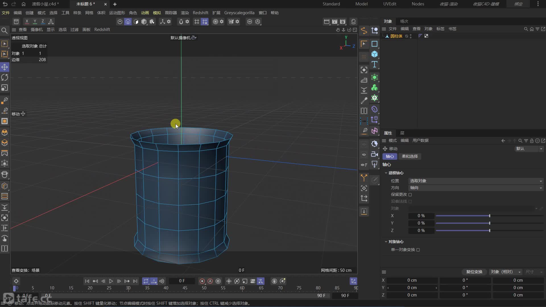Open the 运动图形 menu
The width and height of the screenshot is (546, 307).
coord(117,13)
